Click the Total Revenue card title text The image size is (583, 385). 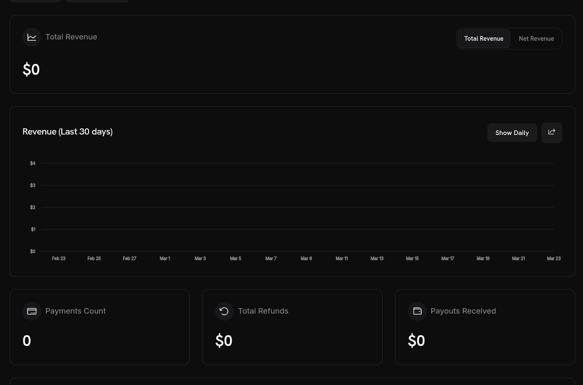pyautogui.click(x=71, y=37)
